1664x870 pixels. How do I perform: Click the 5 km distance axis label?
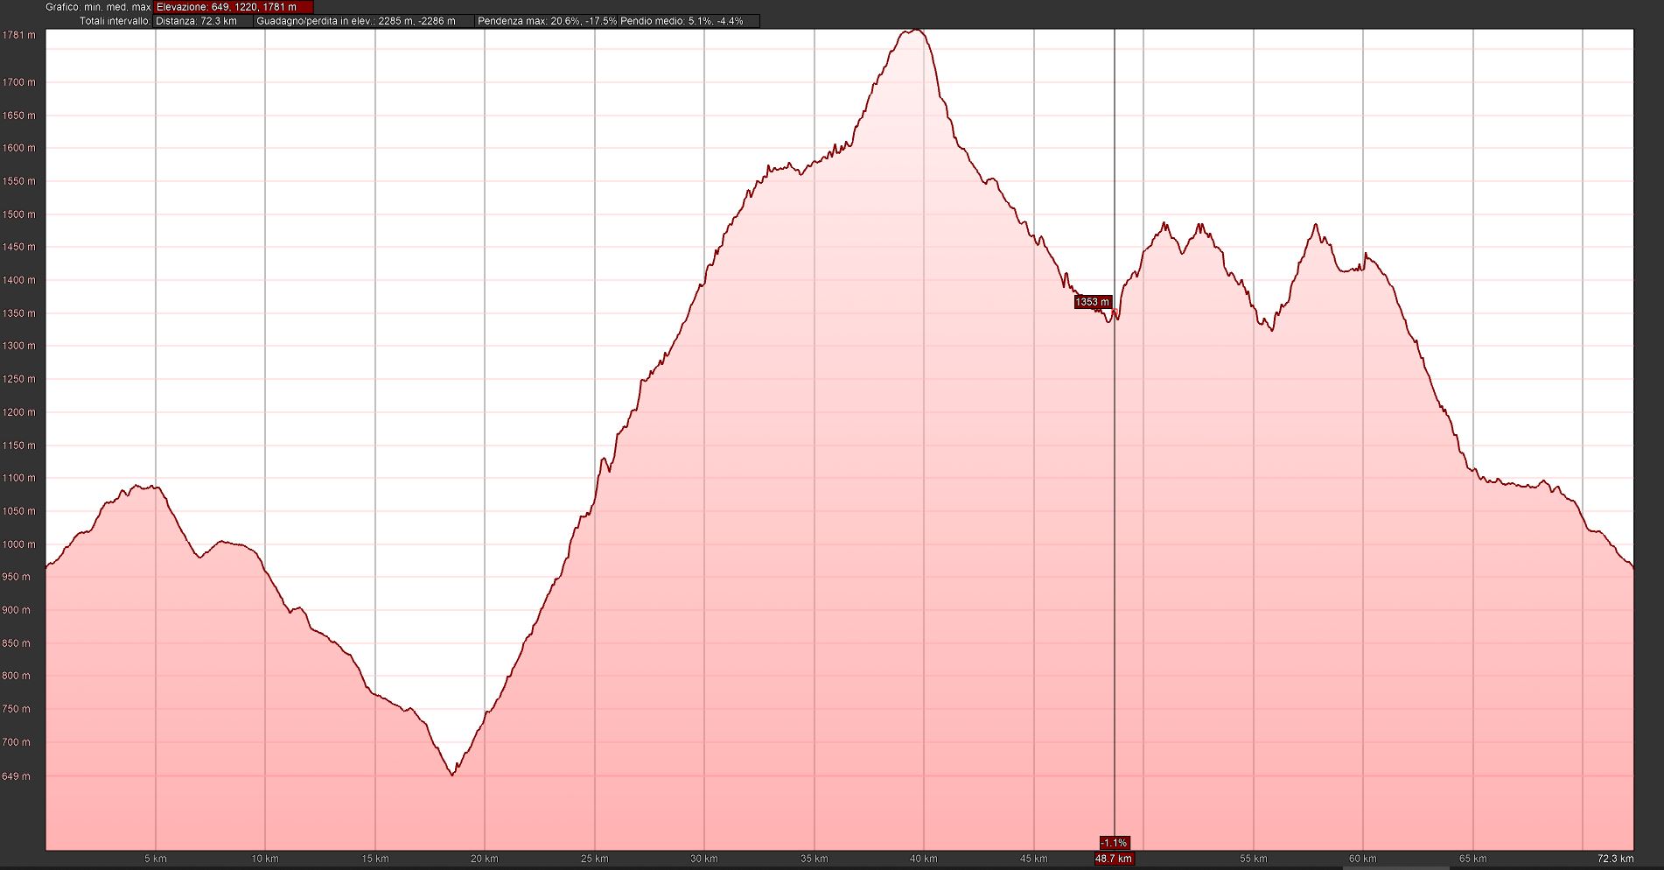[156, 859]
